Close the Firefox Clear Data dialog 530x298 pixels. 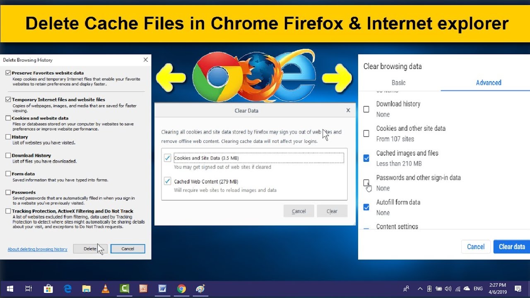348,111
